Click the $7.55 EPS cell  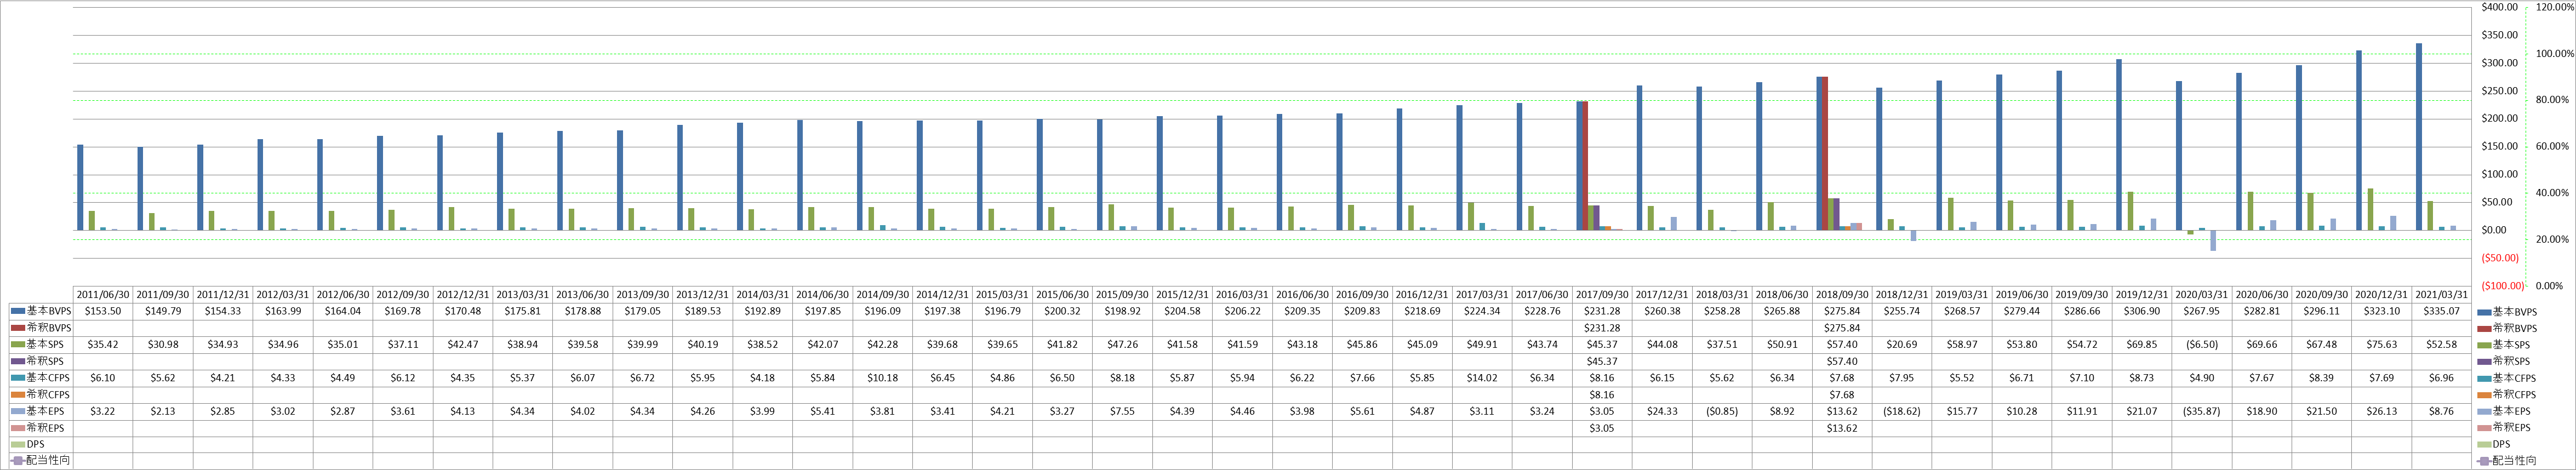tap(1123, 411)
